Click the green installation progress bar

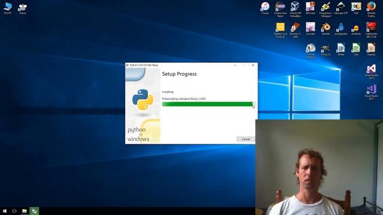tap(209, 105)
